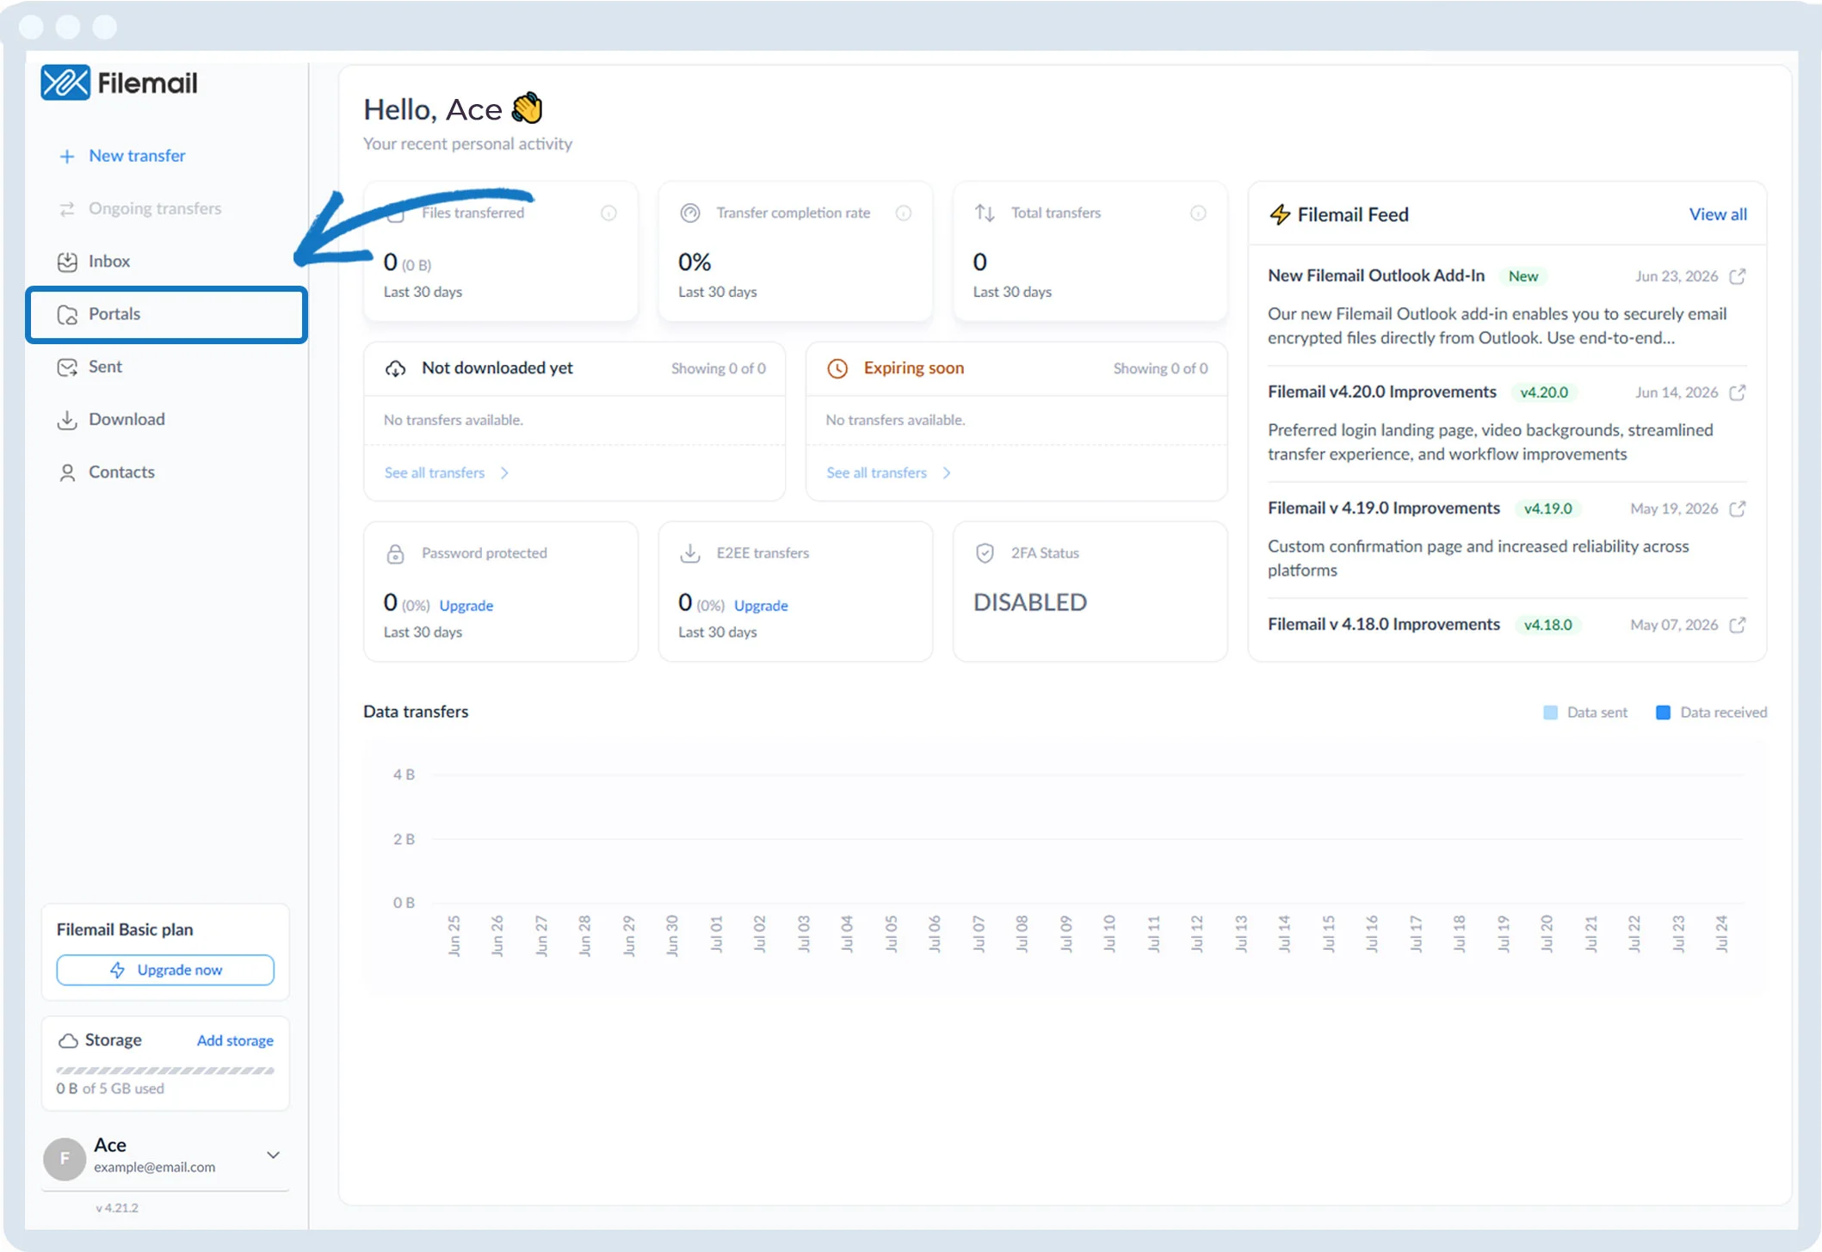Open the Filemail v 4.18.0 Improvements post title

coord(1384,624)
